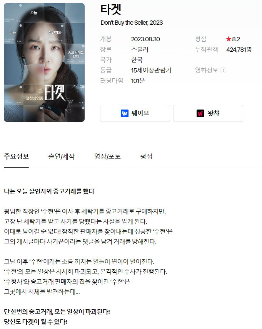The image size is (262, 329).
Task: Go to the 평점 tab
Action: click(x=146, y=156)
